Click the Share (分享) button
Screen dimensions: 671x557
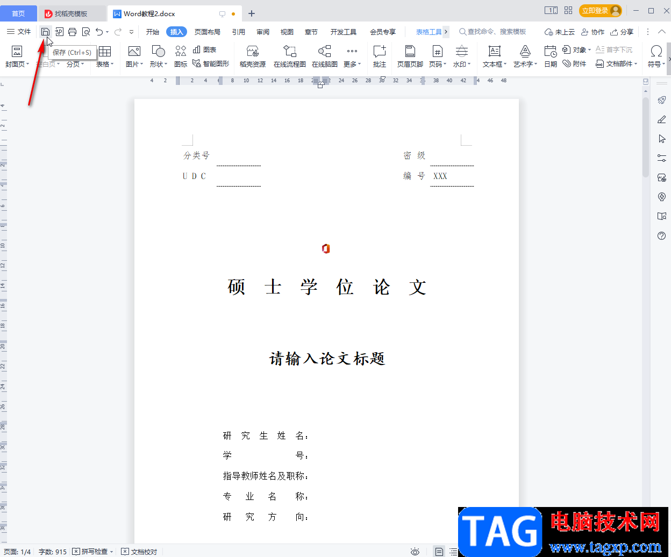[622, 32]
